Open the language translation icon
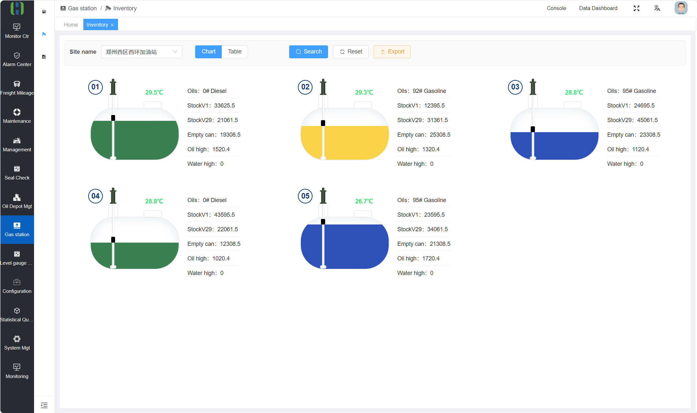The height and width of the screenshot is (413, 697). point(657,8)
